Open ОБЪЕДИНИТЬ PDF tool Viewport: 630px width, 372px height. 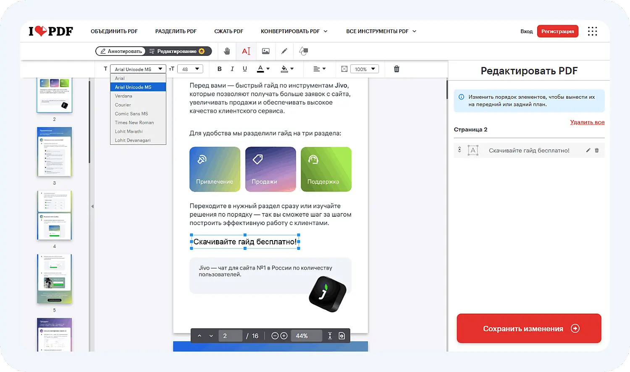[114, 31]
